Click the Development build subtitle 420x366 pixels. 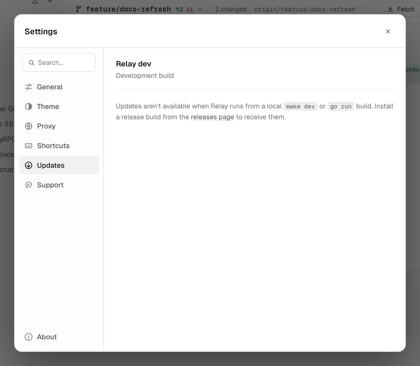(x=145, y=75)
